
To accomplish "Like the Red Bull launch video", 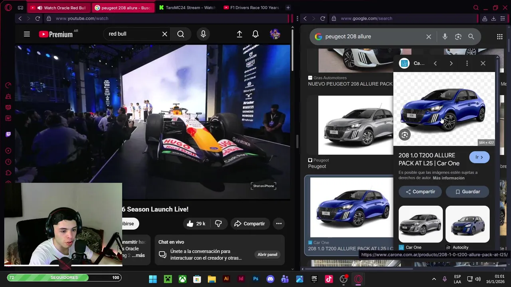I will 196,224.
